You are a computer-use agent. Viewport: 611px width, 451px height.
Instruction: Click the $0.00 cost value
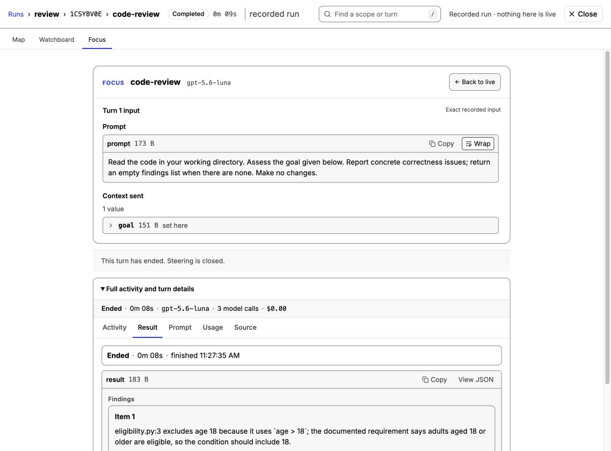point(276,308)
